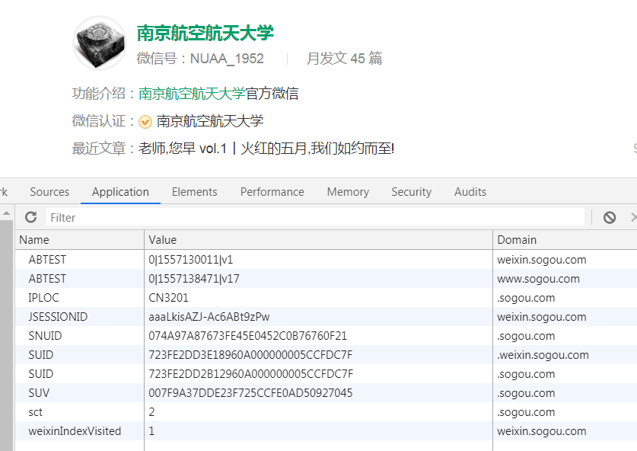Open the Audits tab
The height and width of the screenshot is (451, 637).
pyautogui.click(x=470, y=191)
